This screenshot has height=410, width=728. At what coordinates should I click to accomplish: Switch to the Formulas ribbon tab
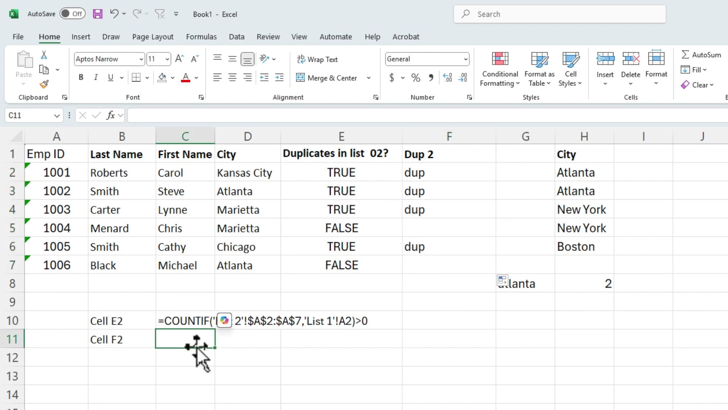[x=201, y=36]
